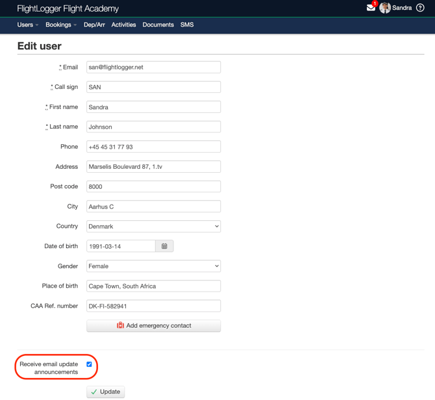This screenshot has height=400, width=435.
Task: Focus the City field
Action: coord(153,206)
